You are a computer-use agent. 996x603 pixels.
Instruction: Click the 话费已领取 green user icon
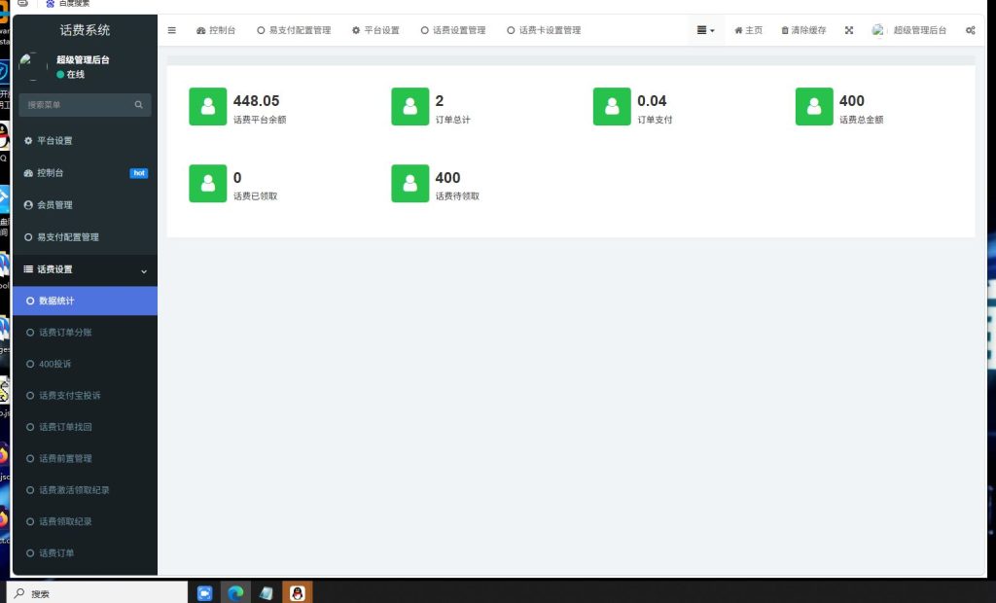pyautogui.click(x=208, y=183)
